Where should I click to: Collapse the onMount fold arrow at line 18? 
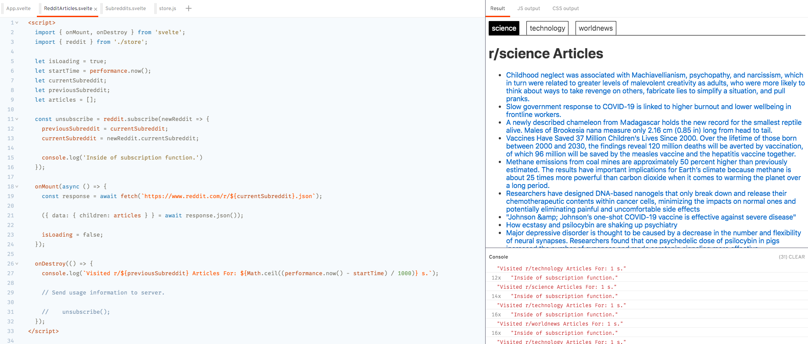(17, 187)
